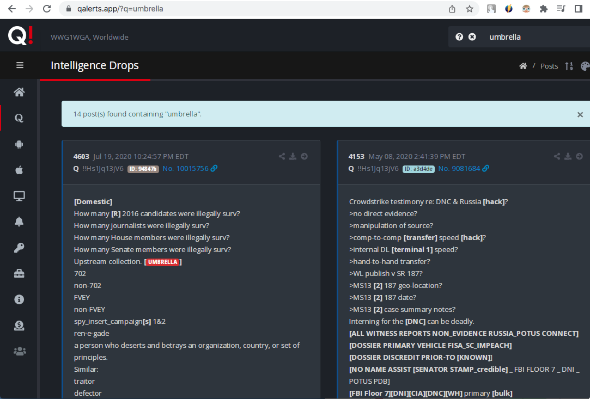590x399 pixels.
Task: Download post 4603
Action: pyautogui.click(x=293, y=156)
